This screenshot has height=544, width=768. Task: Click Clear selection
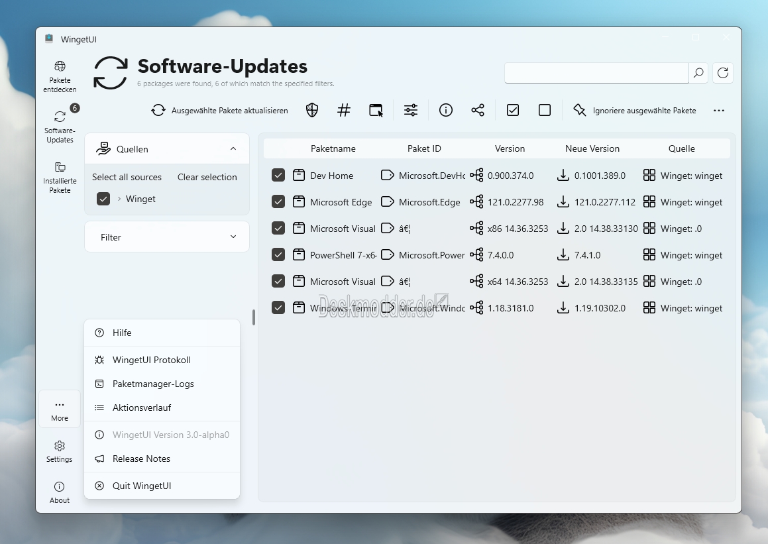coord(207,178)
